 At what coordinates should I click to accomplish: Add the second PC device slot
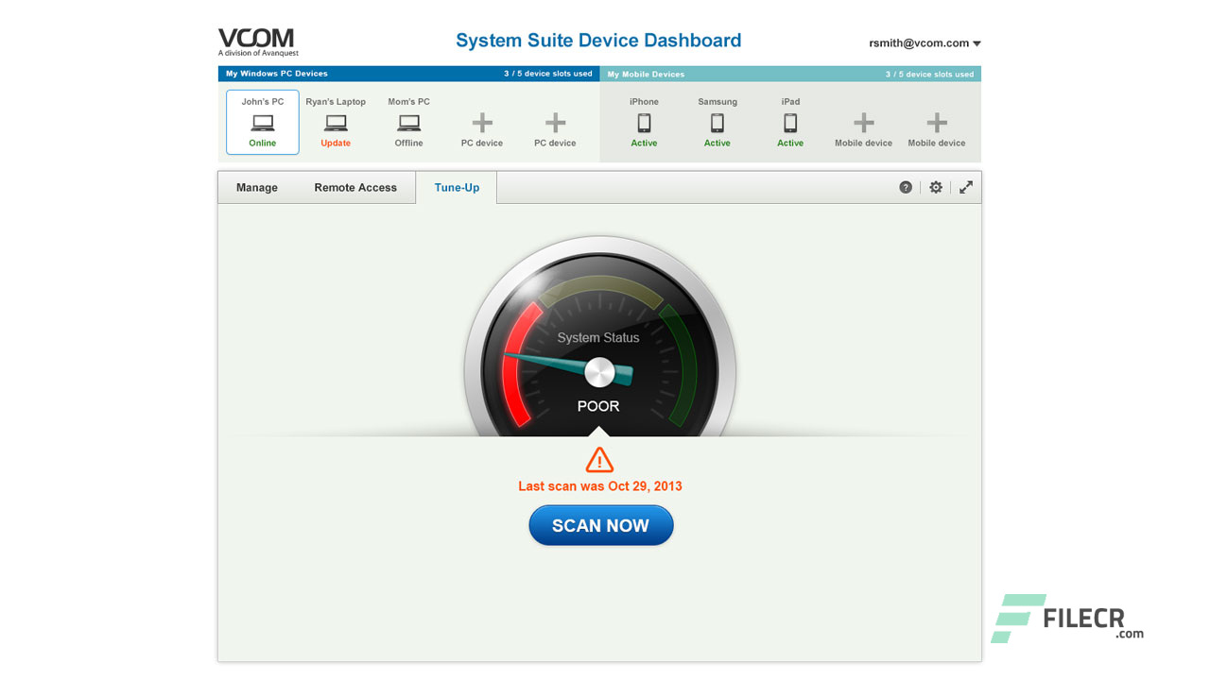click(556, 123)
